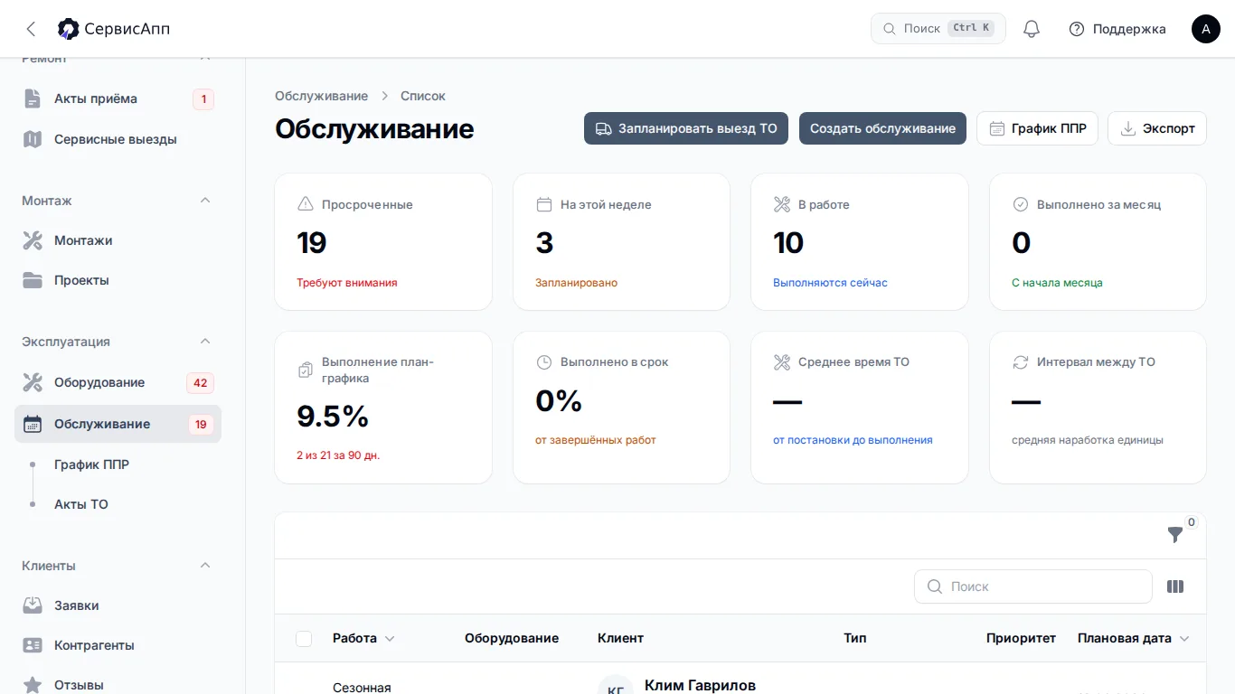Open Проекты in sidebar

point(118,280)
